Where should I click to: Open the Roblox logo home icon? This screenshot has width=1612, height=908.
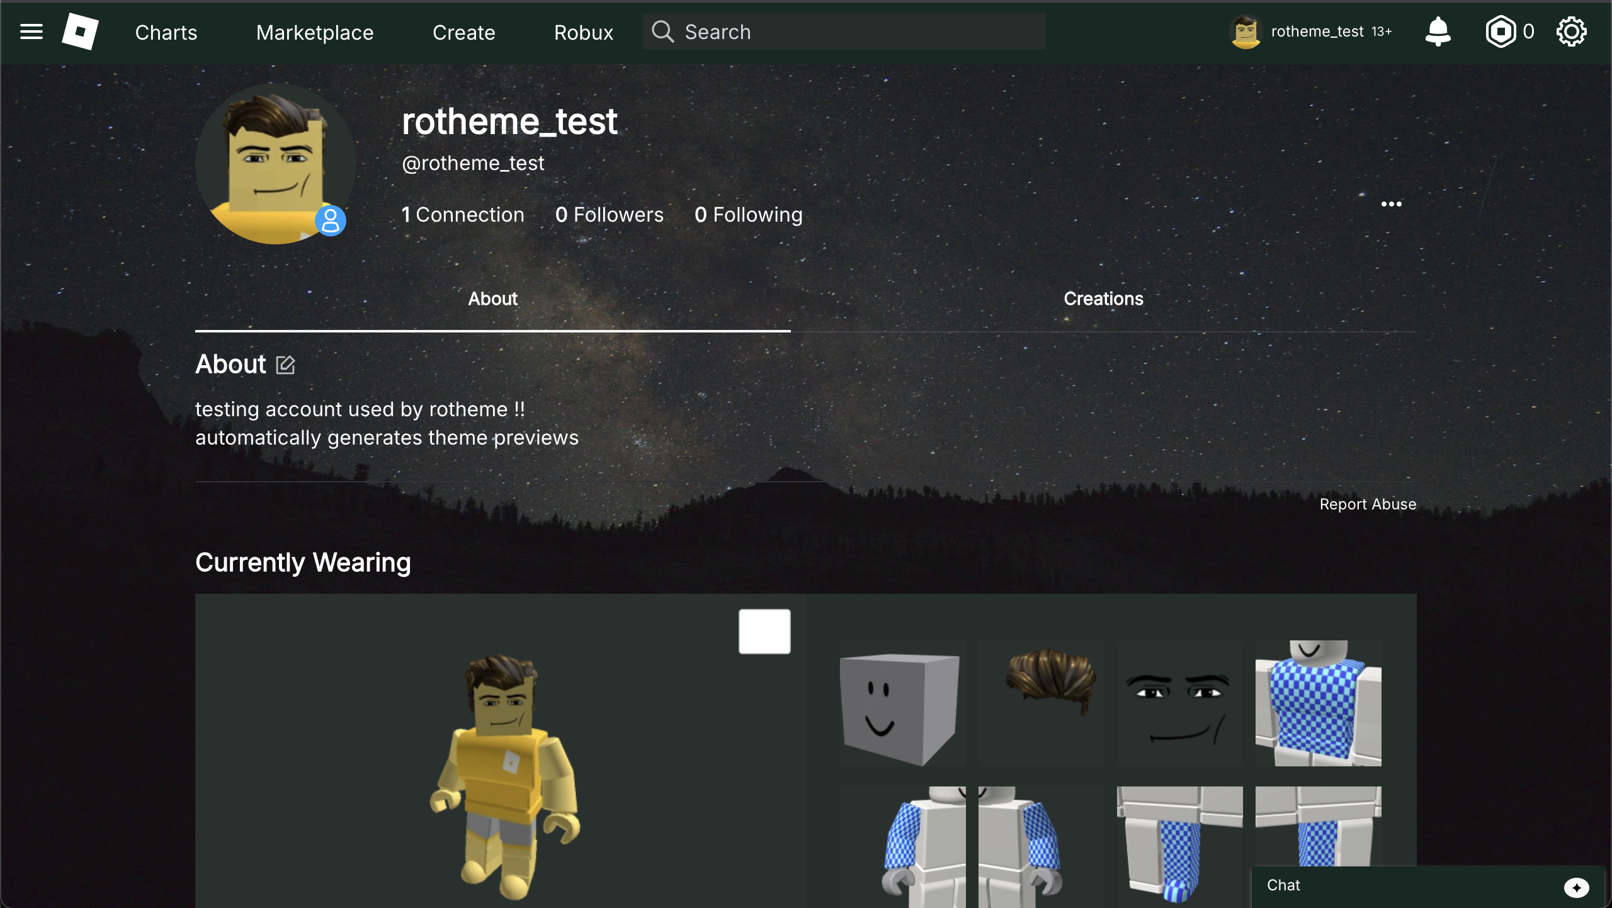pyautogui.click(x=80, y=31)
